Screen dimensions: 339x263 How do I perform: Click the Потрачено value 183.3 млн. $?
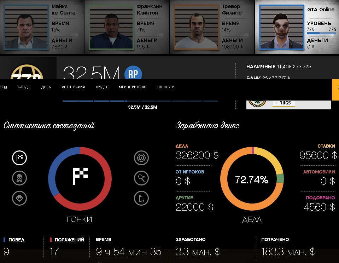(288, 252)
